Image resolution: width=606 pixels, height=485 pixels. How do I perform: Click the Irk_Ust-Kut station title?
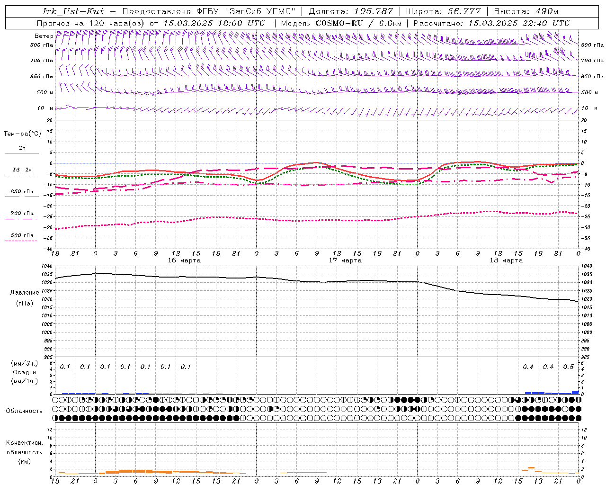point(73,11)
